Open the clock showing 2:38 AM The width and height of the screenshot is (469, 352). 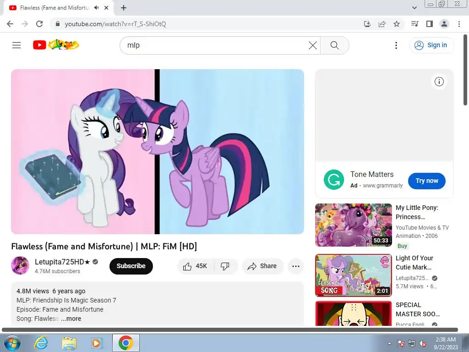[446, 343]
